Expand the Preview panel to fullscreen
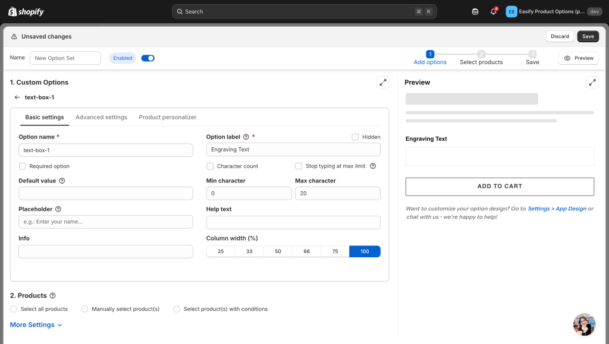 592,83
